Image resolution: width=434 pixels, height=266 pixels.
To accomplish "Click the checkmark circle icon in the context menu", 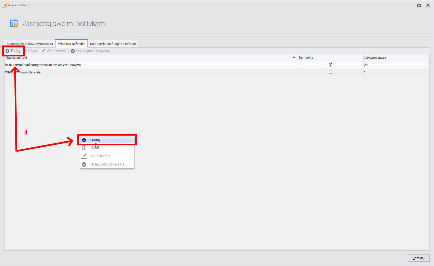I will coord(84,164).
